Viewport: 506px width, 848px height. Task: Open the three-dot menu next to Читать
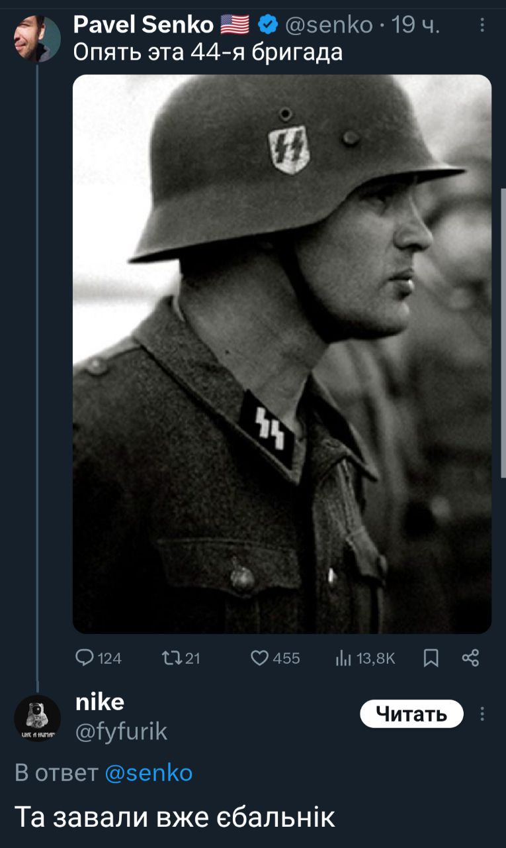tap(482, 714)
